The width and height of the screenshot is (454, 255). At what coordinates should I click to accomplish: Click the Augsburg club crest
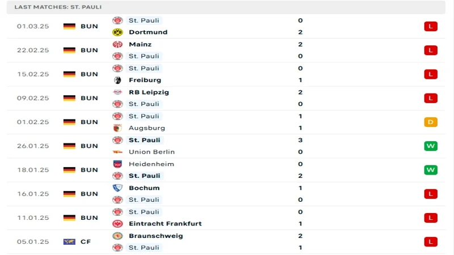coord(117,128)
